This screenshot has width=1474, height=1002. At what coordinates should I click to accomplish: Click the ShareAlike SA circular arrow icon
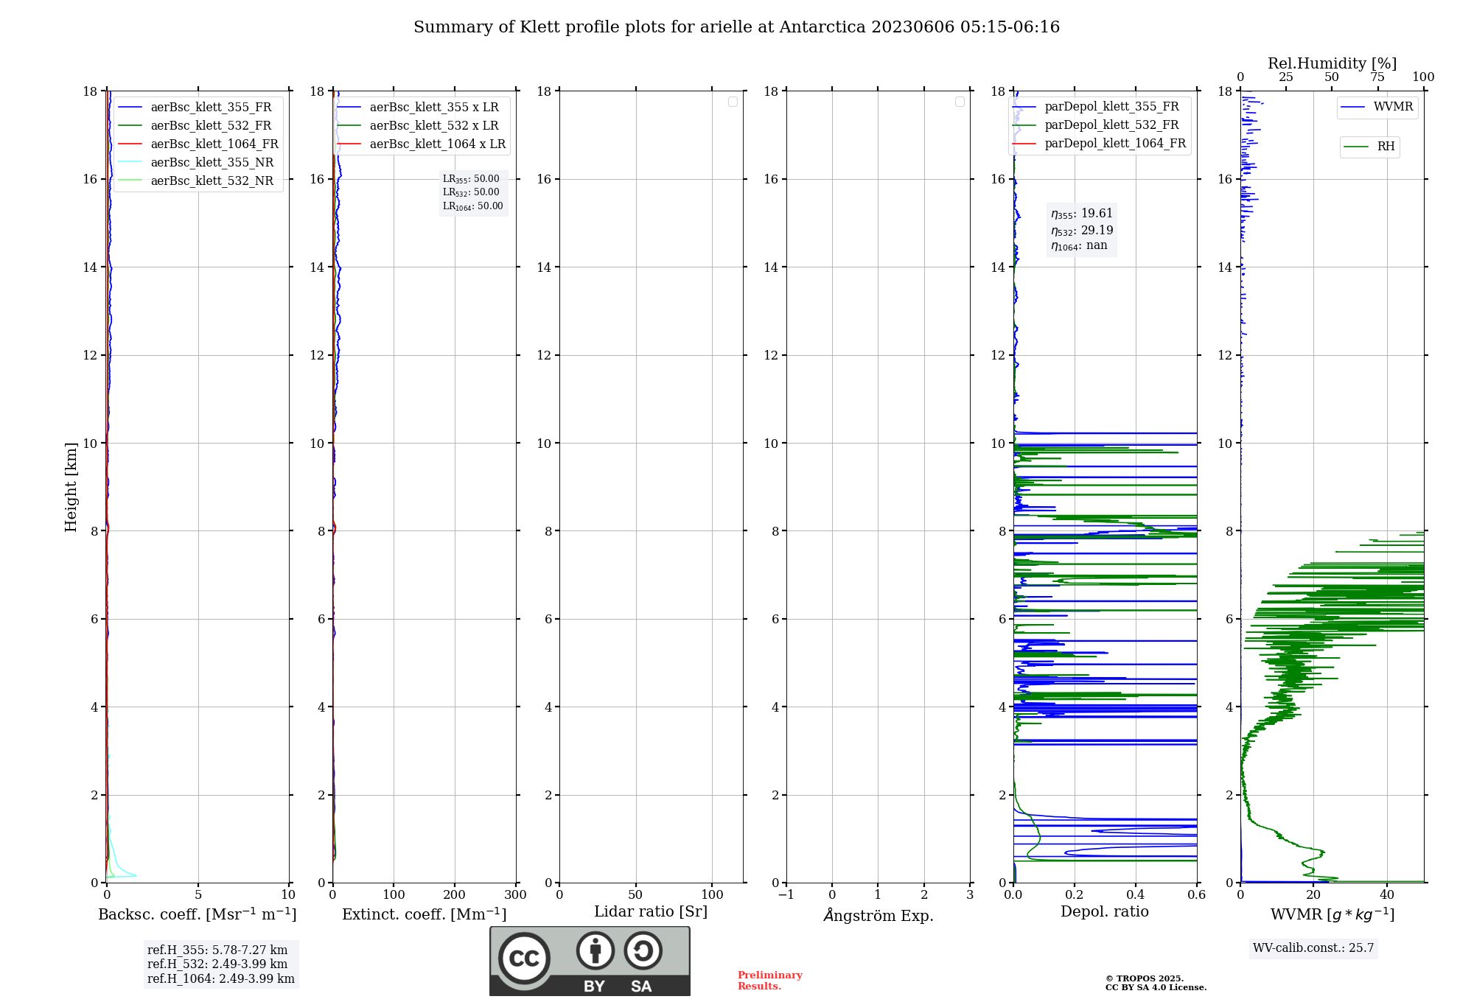click(x=643, y=950)
